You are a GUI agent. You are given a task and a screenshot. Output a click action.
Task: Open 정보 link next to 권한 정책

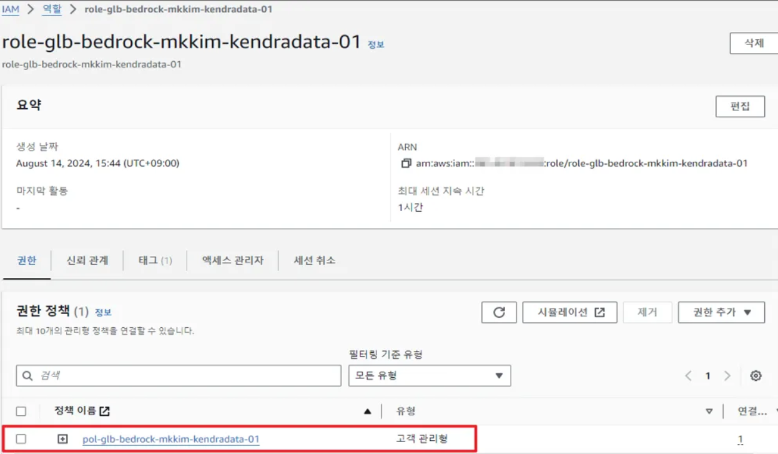103,312
